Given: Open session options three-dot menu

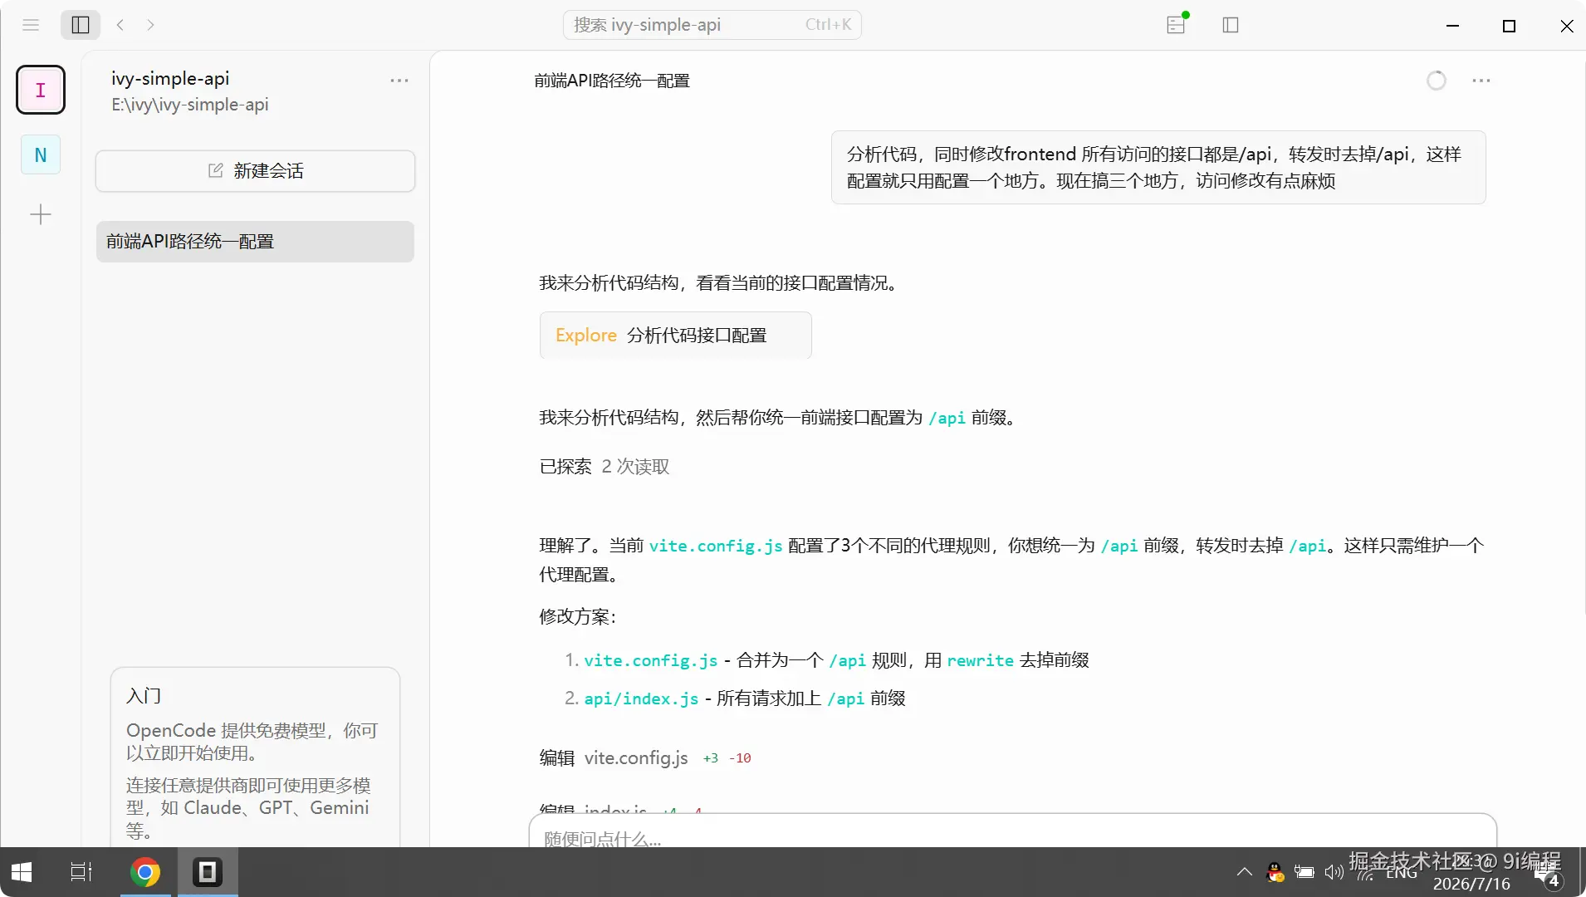Looking at the screenshot, I should 1481,81.
